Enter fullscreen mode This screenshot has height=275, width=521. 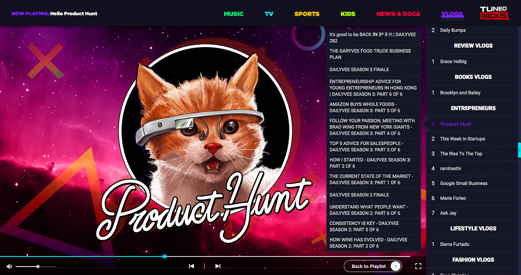[418, 266]
